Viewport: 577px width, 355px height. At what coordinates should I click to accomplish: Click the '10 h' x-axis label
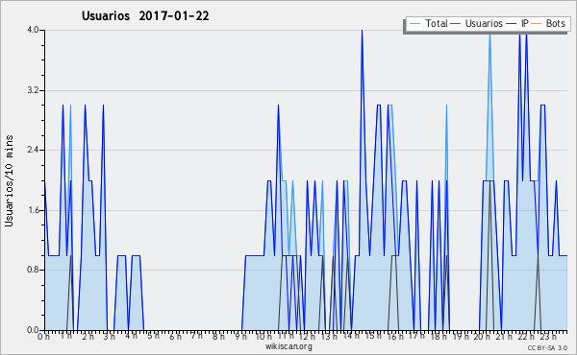[x=263, y=337]
